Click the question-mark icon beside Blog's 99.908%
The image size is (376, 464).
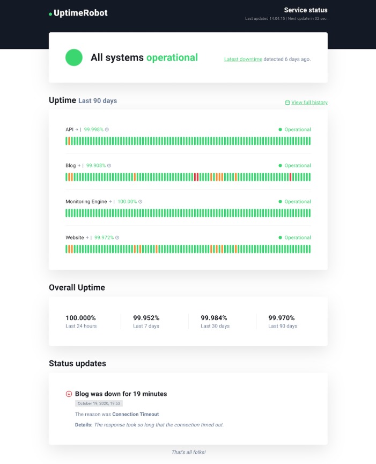pos(109,165)
